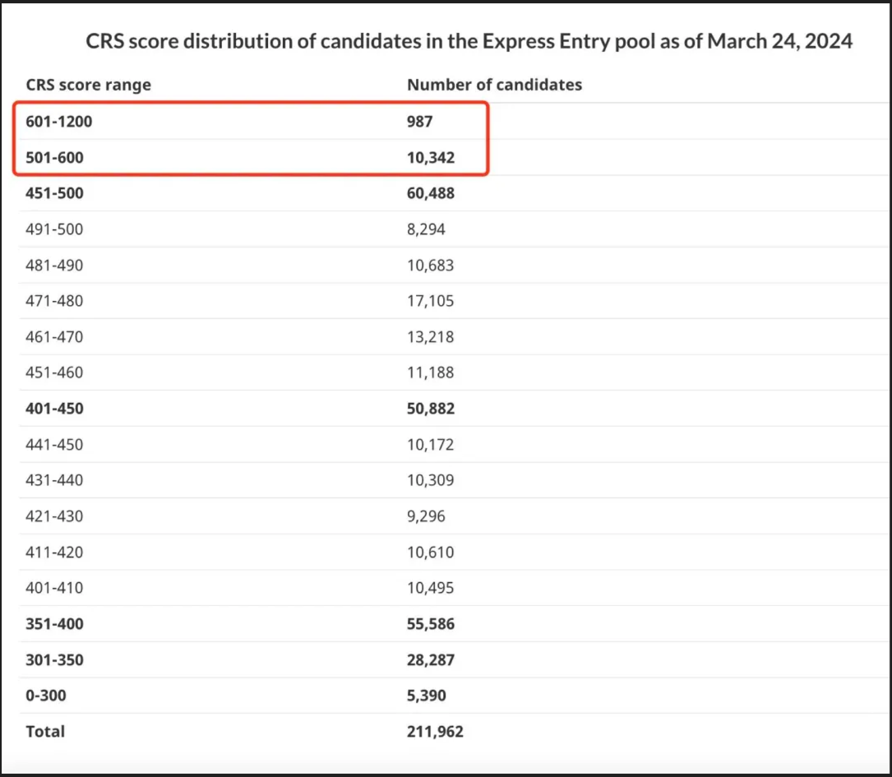The width and height of the screenshot is (892, 777).
Task: Select the 491-500 sub-range cell
Action: point(54,229)
